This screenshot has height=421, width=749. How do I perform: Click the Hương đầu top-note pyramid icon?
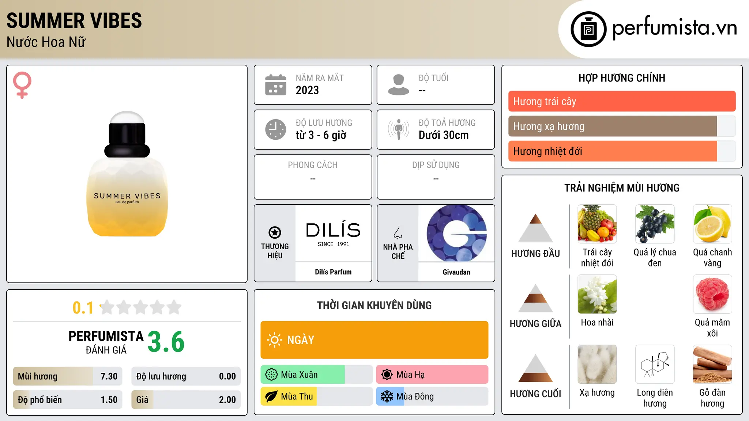tap(535, 228)
